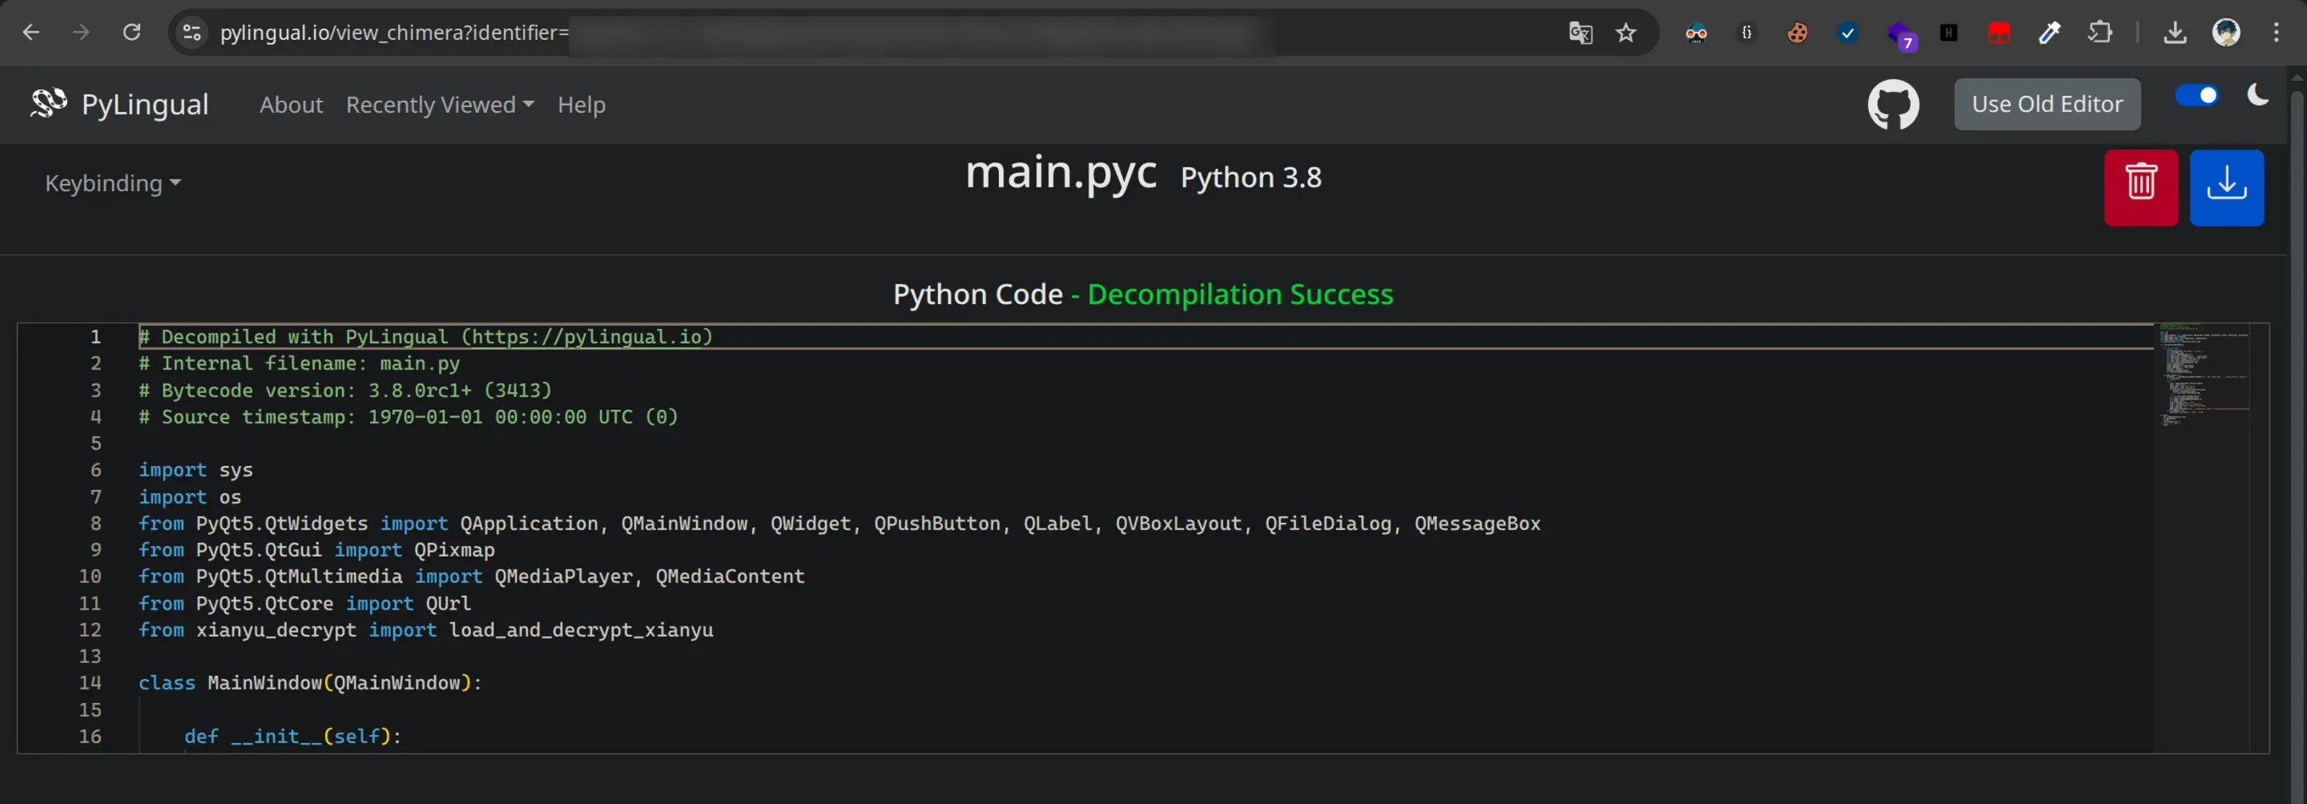Open the browser Extensions puzzle icon
2307x804 pixels.
pos(2099,33)
